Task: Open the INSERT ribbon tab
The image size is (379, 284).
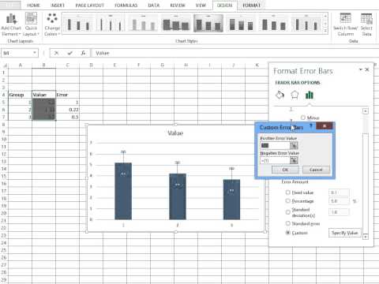Action: [58, 6]
